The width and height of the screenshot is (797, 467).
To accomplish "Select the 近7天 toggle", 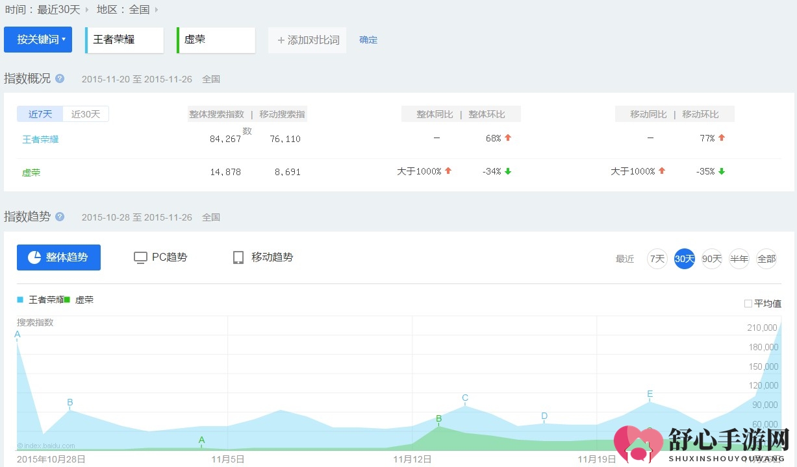I will (x=40, y=114).
